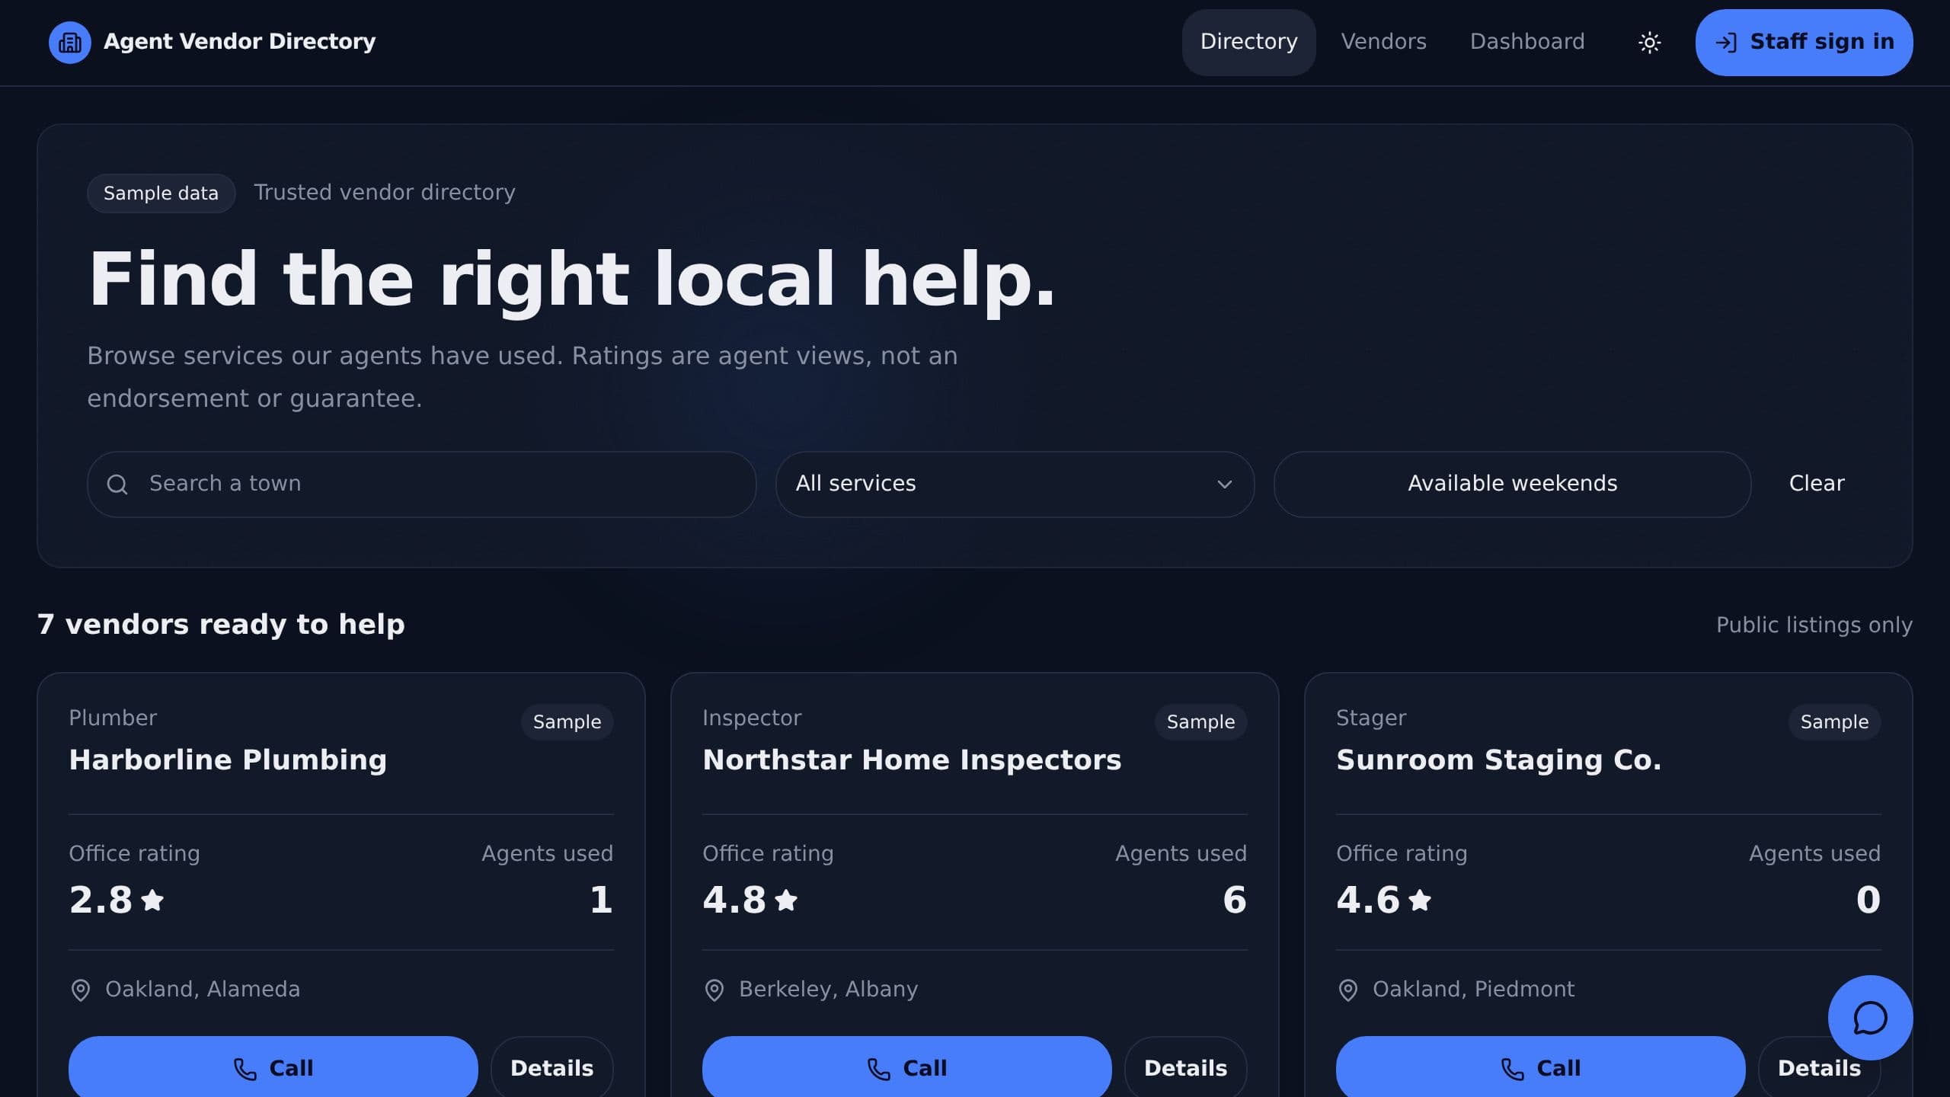
Task: Click Sample badge on Northstar Home Inspectors card
Action: 1200,722
